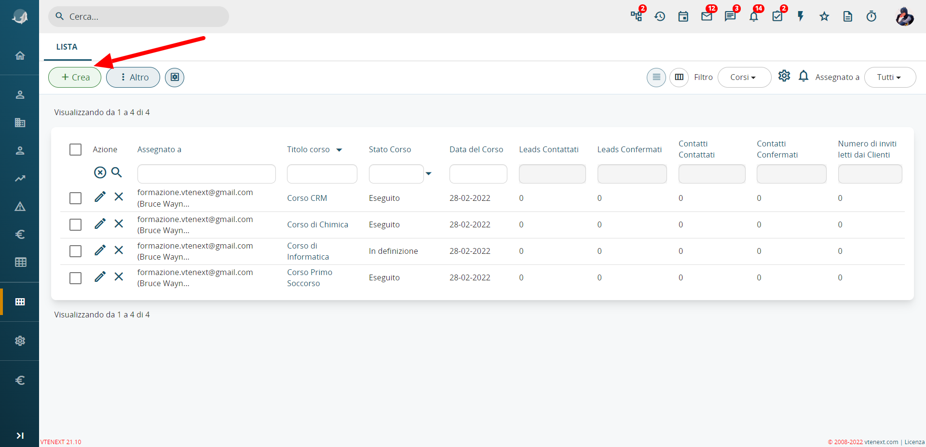Viewport: 926px width, 447px height.
Task: Open the user avatar profile menu
Action: click(905, 16)
